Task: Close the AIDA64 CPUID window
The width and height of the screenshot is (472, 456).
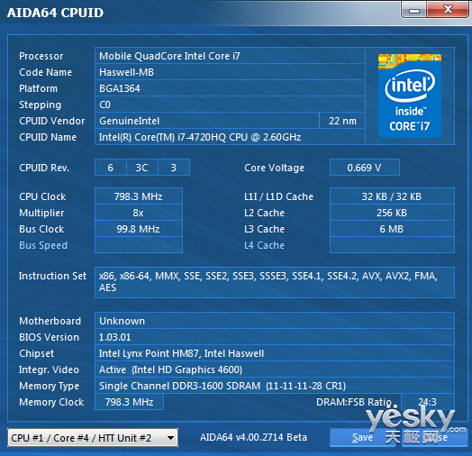Action: click(x=448, y=9)
